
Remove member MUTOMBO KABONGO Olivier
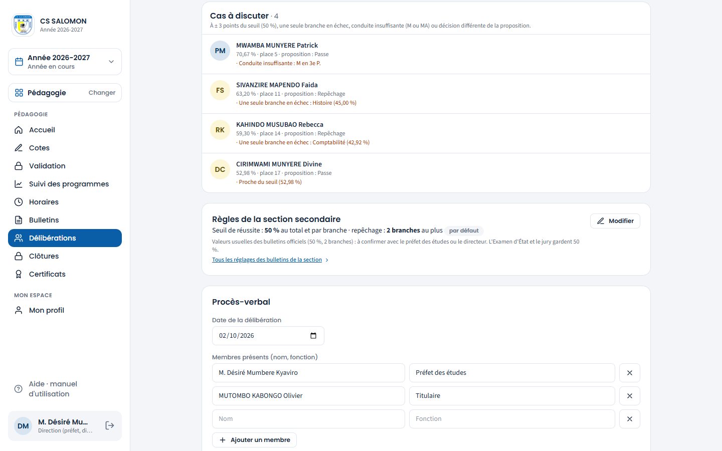pyautogui.click(x=630, y=396)
